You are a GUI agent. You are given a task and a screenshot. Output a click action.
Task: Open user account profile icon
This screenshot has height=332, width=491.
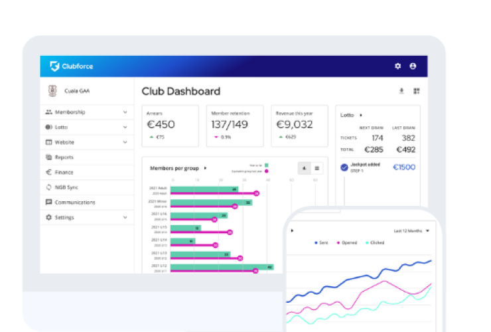coord(413,66)
